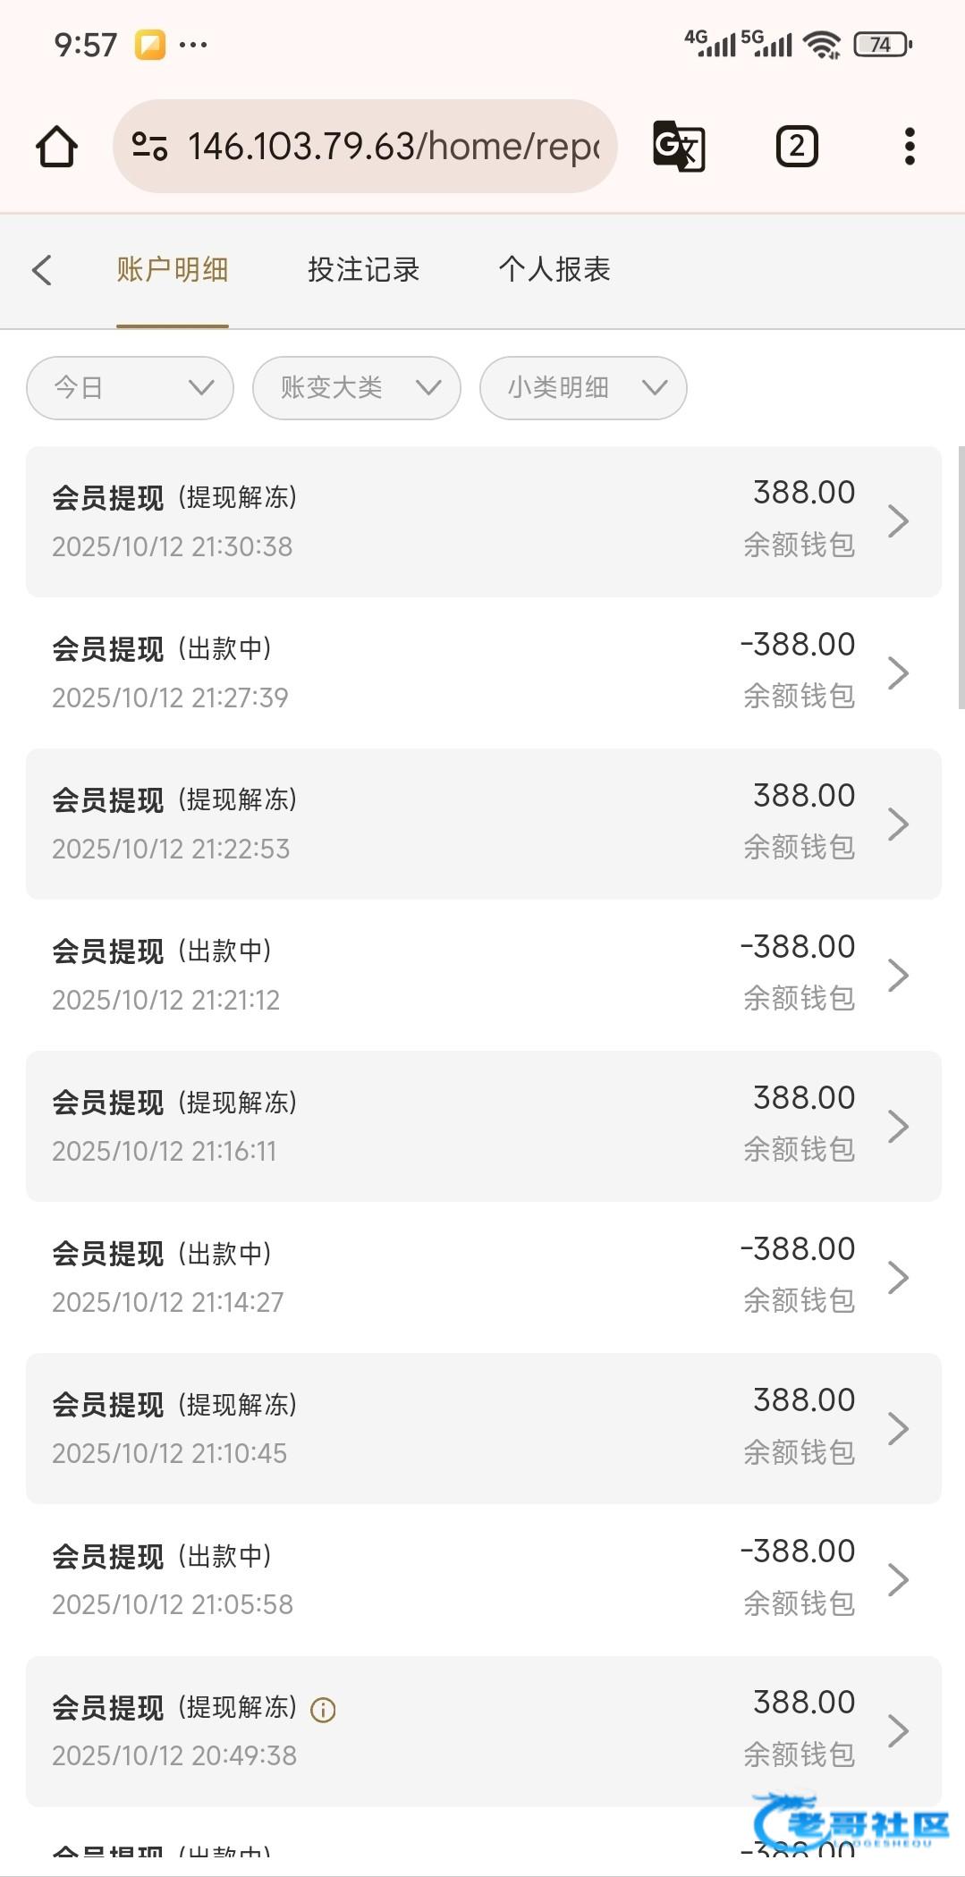Viewport: 965px width, 1877px height.
Task: Go back using the left arrow
Action: [42, 270]
